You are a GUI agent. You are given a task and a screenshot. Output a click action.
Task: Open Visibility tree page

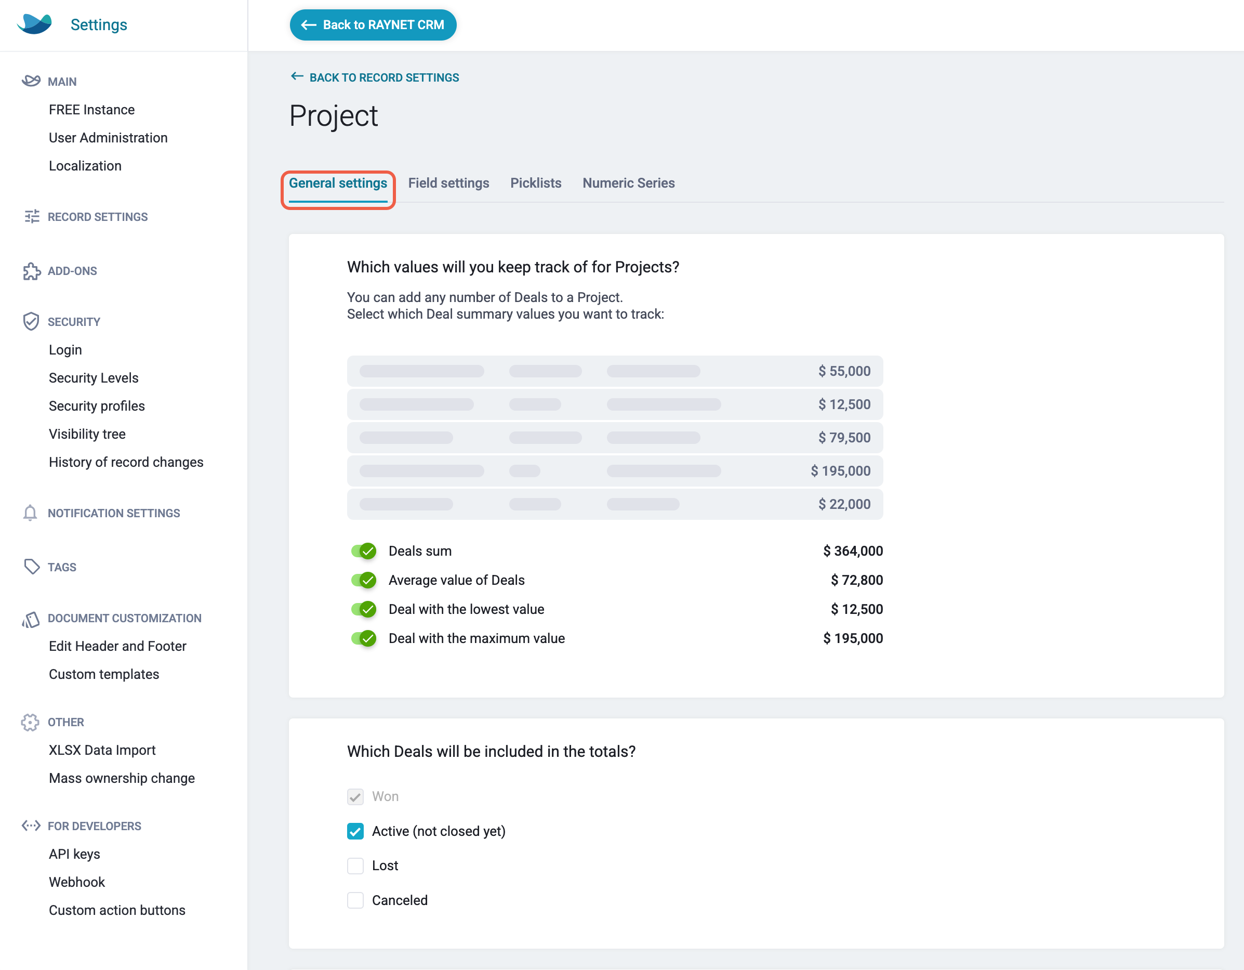[87, 434]
